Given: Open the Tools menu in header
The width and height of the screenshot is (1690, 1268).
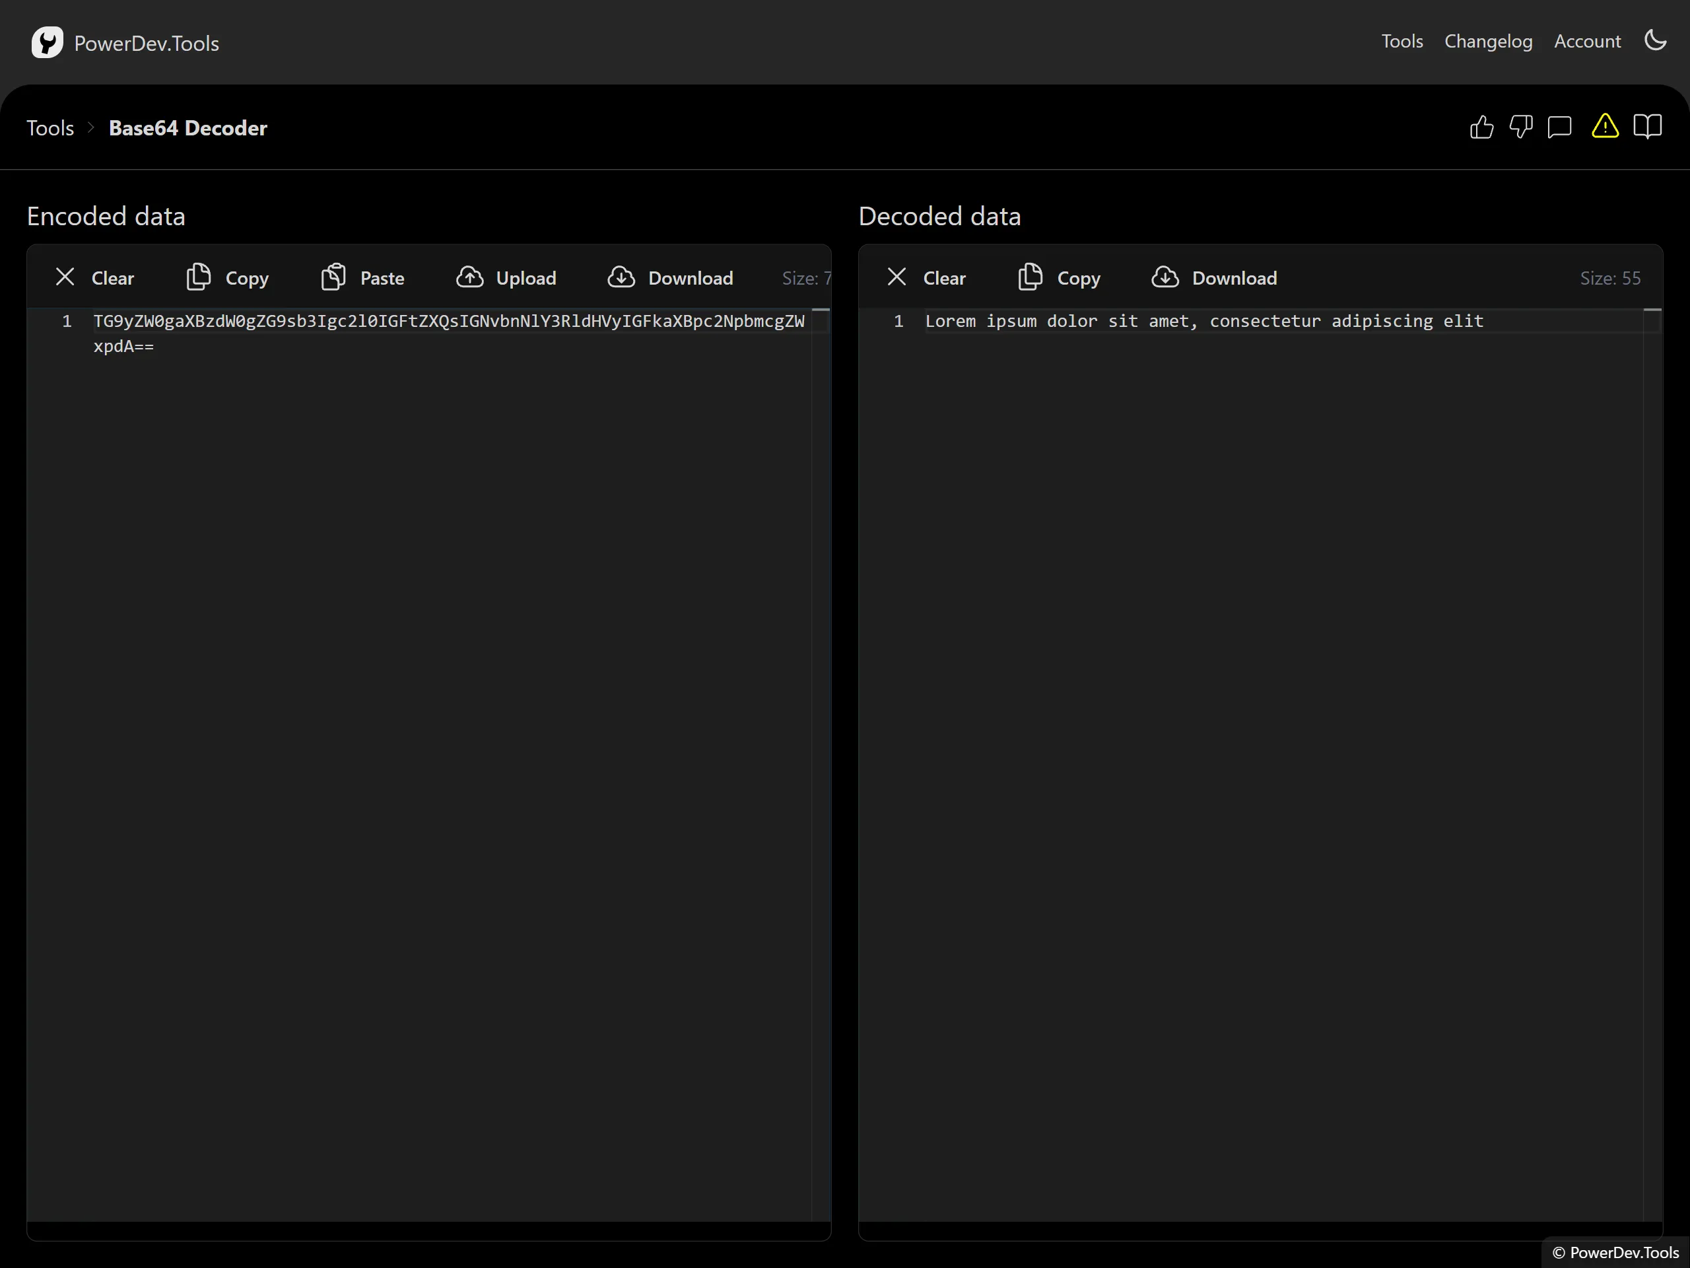Looking at the screenshot, I should (x=1402, y=41).
